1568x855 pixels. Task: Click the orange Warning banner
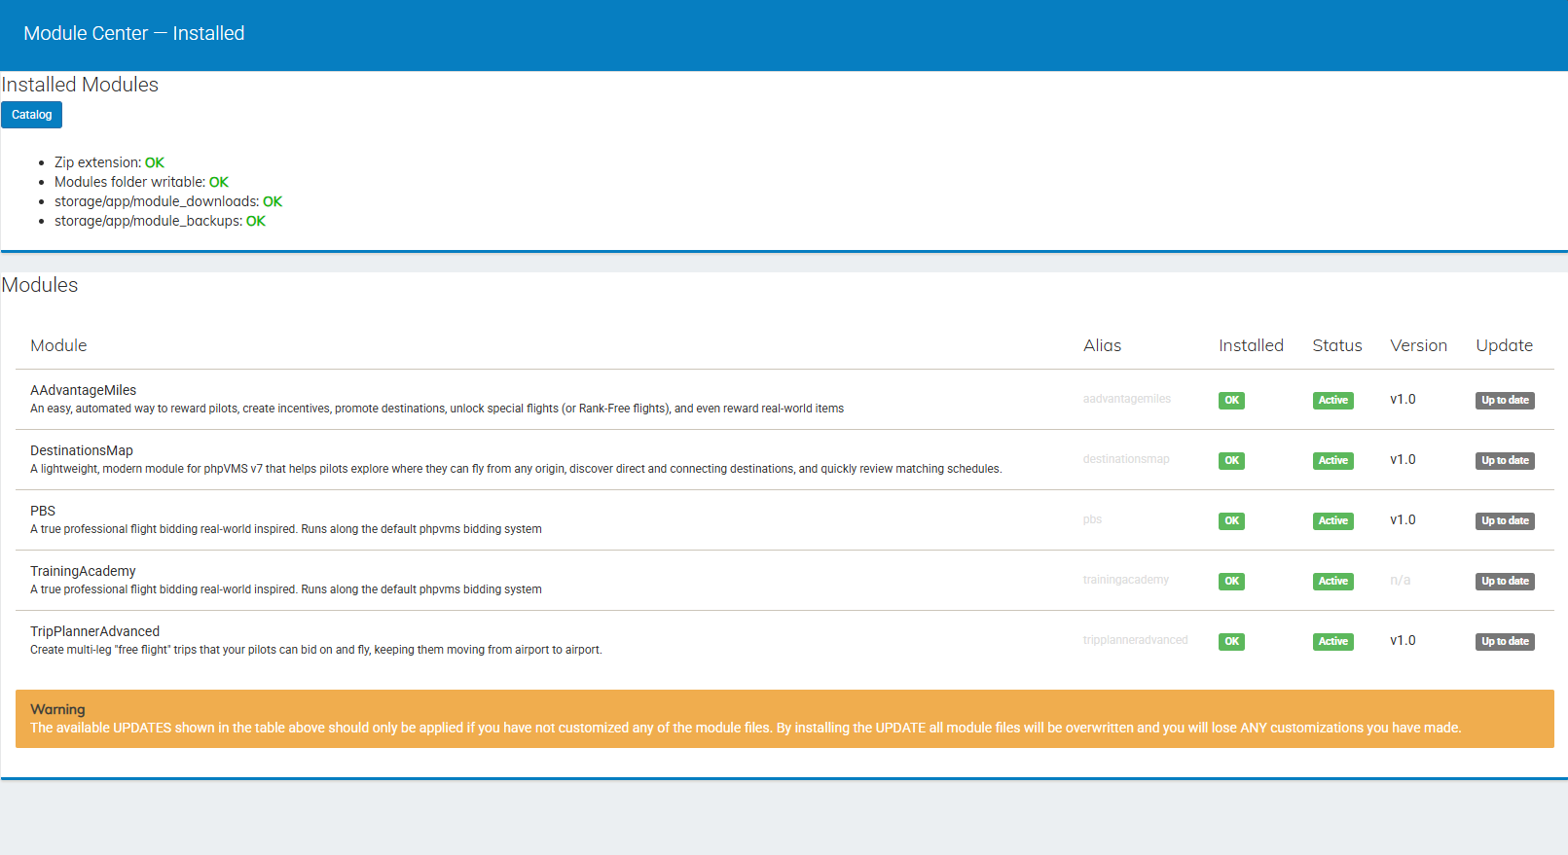[x=784, y=719]
